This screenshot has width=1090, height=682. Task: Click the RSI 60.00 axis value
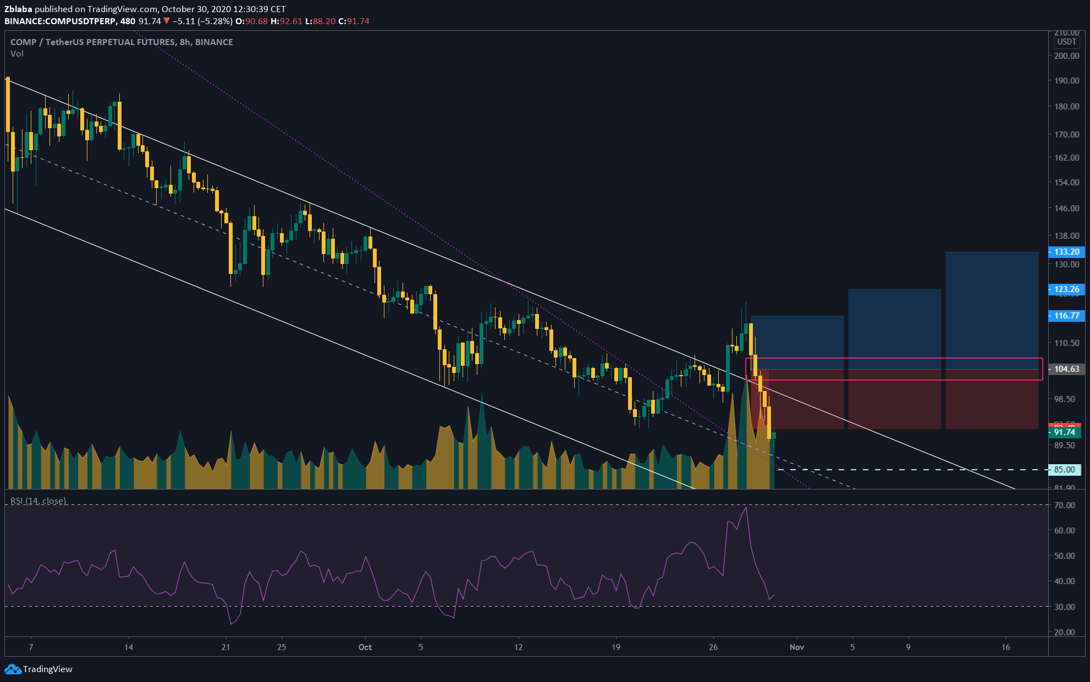click(1064, 531)
